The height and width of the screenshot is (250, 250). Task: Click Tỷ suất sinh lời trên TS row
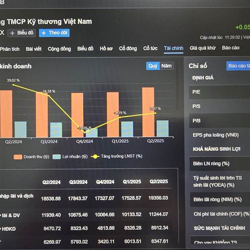click(220, 182)
